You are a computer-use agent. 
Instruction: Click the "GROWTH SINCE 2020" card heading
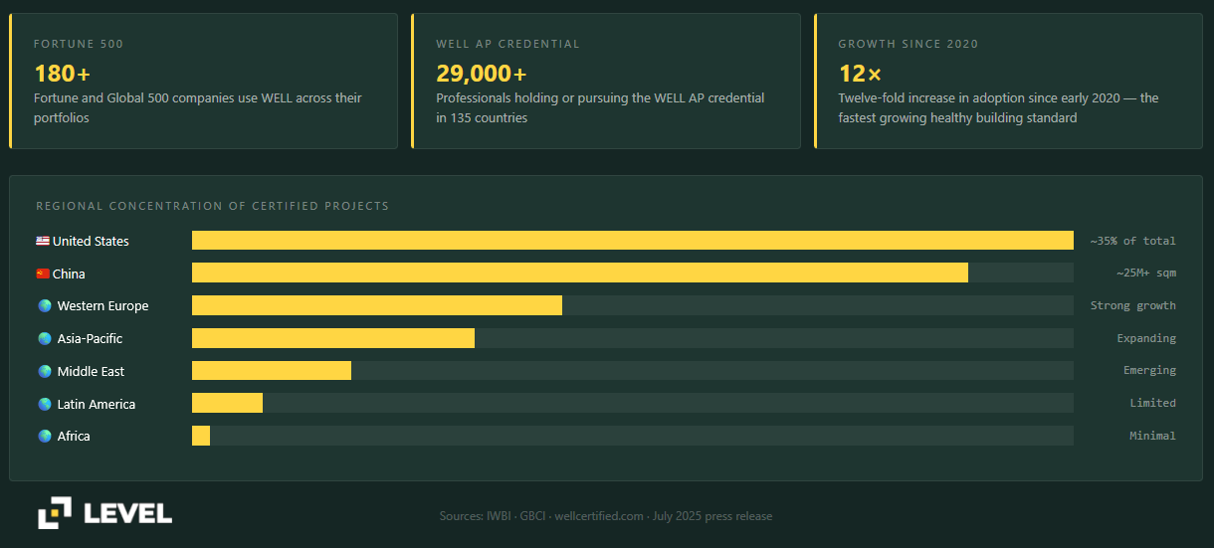coord(909,44)
